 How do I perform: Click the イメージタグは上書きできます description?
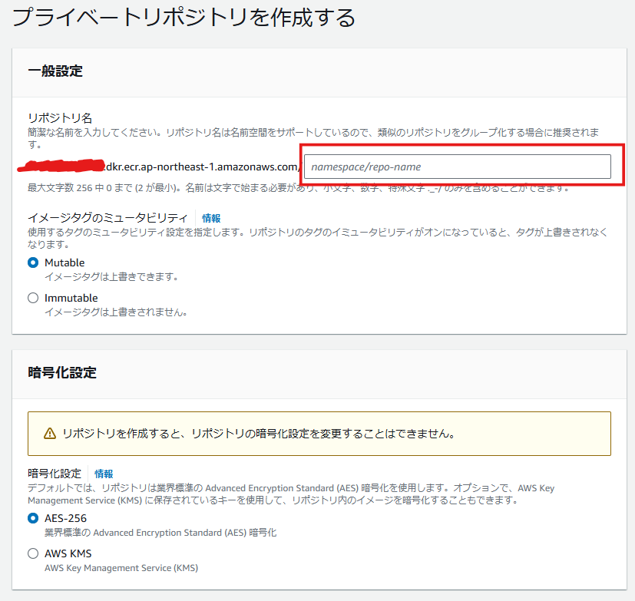[x=111, y=277]
